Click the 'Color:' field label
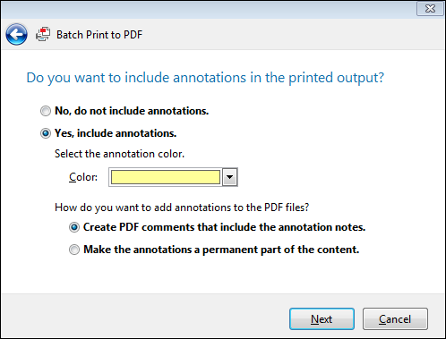 click(83, 177)
